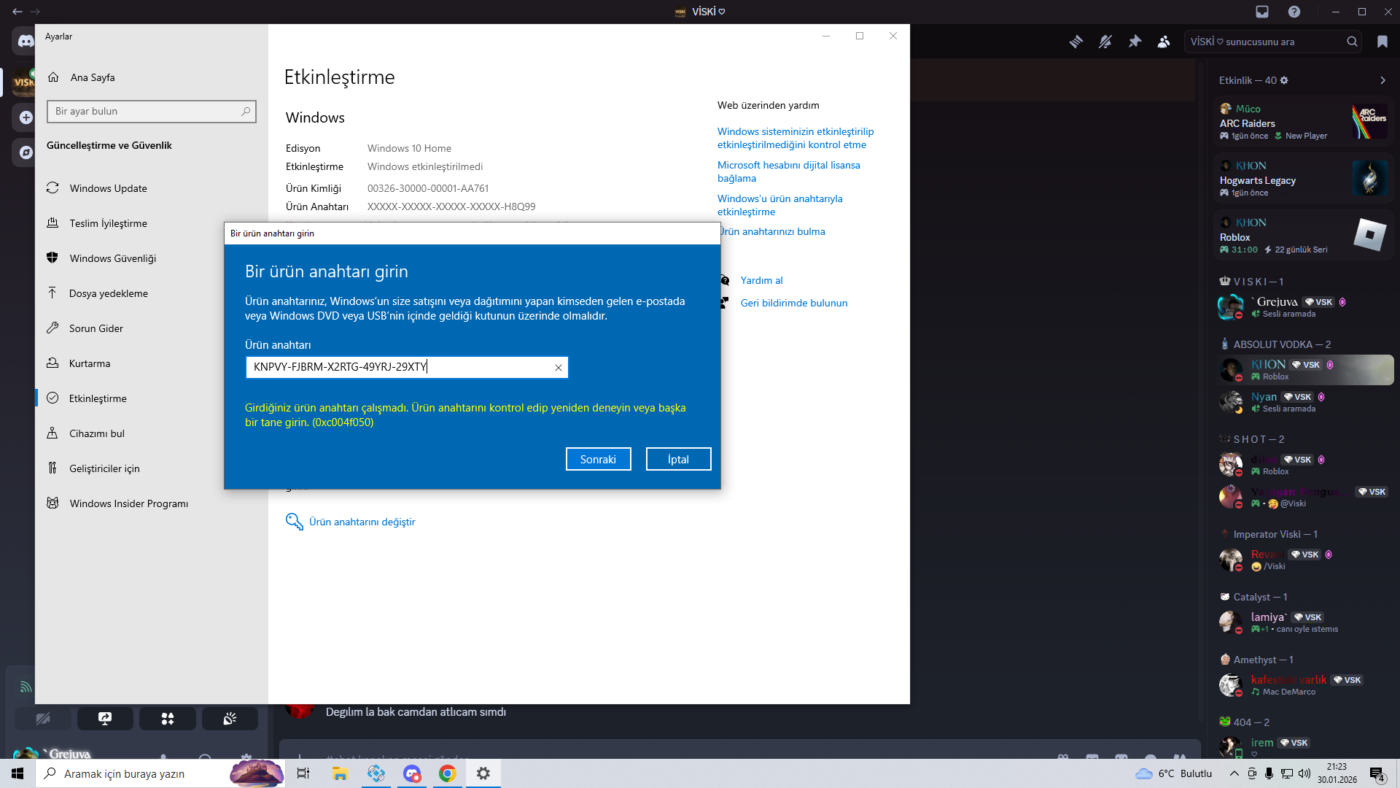Screen dimensions: 1400x788
Task: Expand the Etkinlik panel chevron
Action: pyautogui.click(x=1382, y=80)
